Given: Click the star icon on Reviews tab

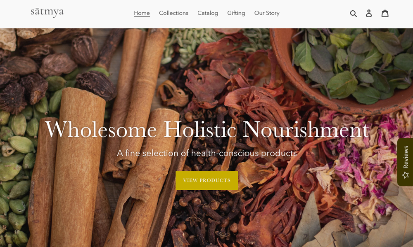Looking at the screenshot, I should (406, 175).
